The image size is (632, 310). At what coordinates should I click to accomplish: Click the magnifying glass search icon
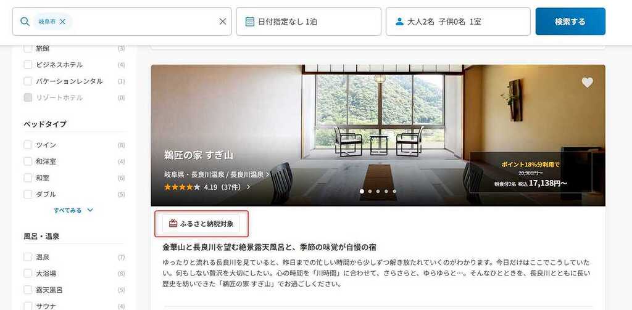25,22
